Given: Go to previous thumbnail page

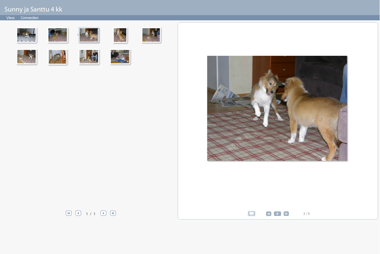Looking at the screenshot, I should pyautogui.click(x=78, y=213).
